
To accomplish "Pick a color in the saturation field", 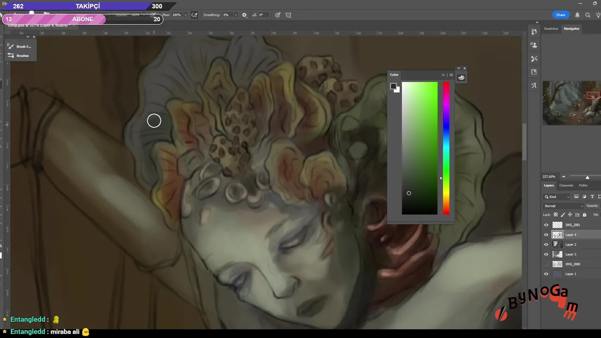I will pos(420,148).
